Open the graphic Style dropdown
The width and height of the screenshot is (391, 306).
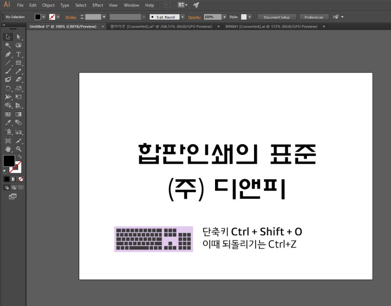click(250, 17)
